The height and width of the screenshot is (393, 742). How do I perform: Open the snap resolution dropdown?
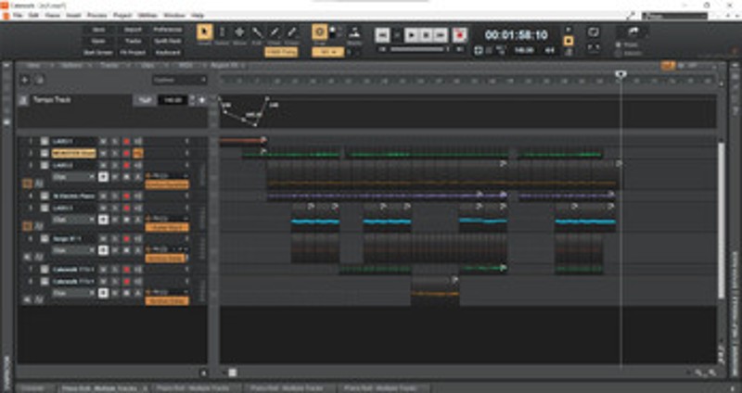pos(327,52)
